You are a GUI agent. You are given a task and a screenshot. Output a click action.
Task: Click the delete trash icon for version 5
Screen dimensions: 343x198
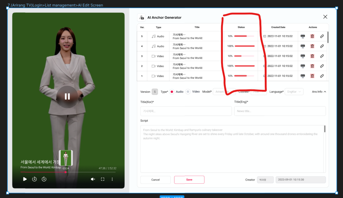[x=312, y=36]
